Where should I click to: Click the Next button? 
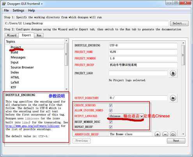176,141
